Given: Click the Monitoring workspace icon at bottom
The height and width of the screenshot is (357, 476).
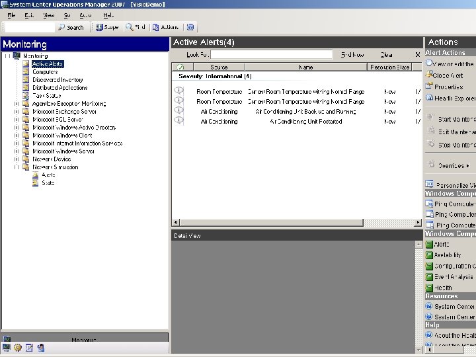Looking at the screenshot, I should coord(7,348).
